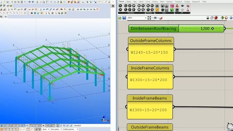Click the red dotted grid icon in Tekla
Viewport: 233px width, 131px height.
97,9
